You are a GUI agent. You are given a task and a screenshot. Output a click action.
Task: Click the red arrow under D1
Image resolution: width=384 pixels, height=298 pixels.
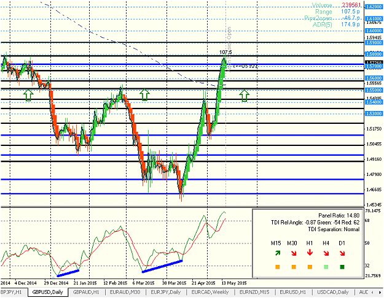(x=342, y=253)
